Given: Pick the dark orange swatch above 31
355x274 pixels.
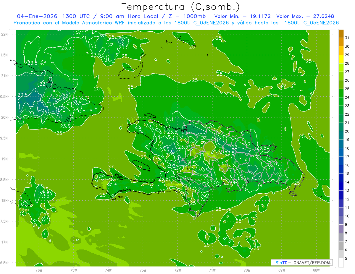Looking at the screenshot, I should [x=341, y=34].
